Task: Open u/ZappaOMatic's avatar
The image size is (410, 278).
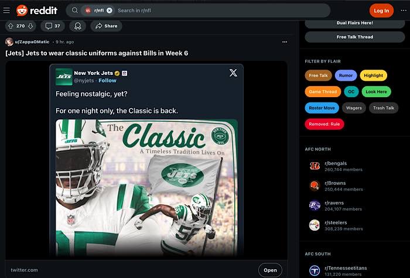Action: pos(9,42)
